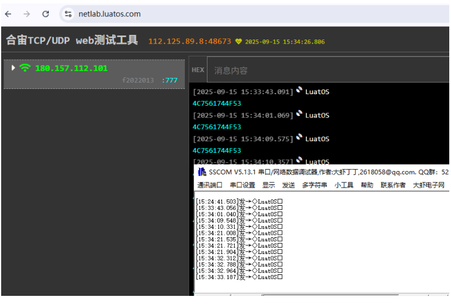Open SSCOM 串口设置 menu
Viewport: 451px width, 304px height.
242,185
